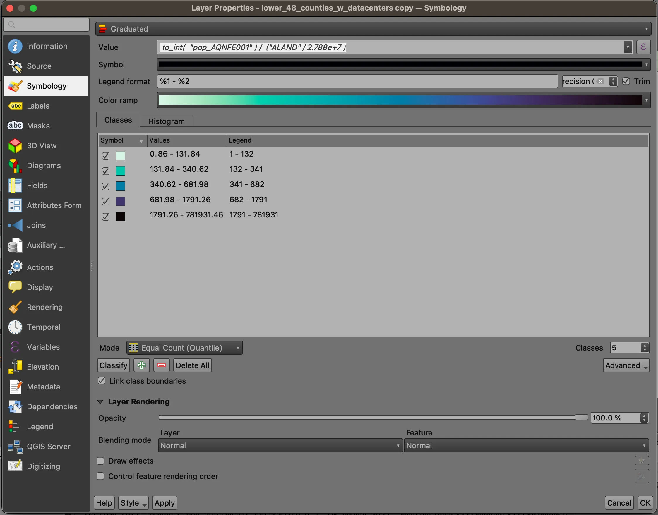Toggle Link class boundaries checkbox
The image size is (658, 515).
(x=102, y=381)
